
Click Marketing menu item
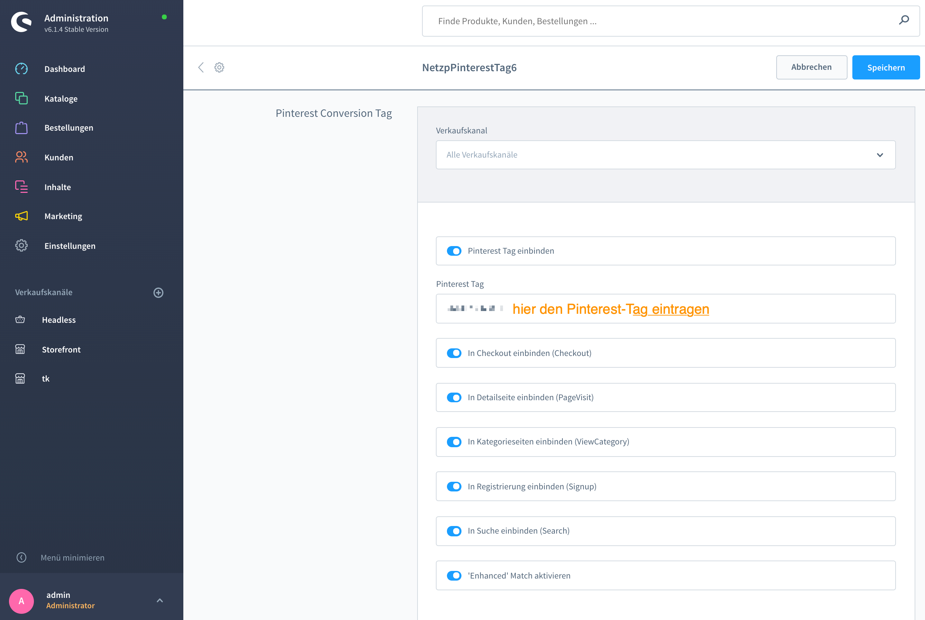[x=64, y=216]
